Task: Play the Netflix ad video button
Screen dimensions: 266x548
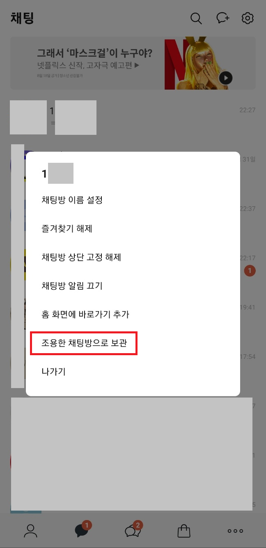Action: pyautogui.click(x=225, y=78)
